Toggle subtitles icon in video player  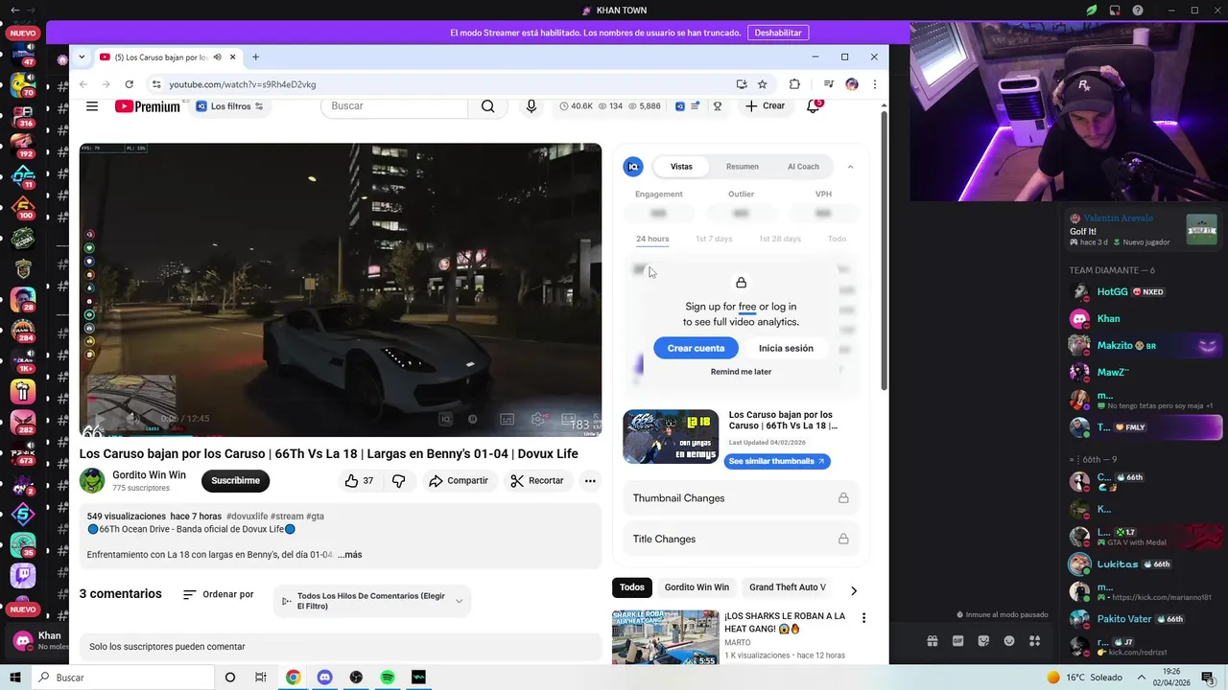(x=507, y=419)
